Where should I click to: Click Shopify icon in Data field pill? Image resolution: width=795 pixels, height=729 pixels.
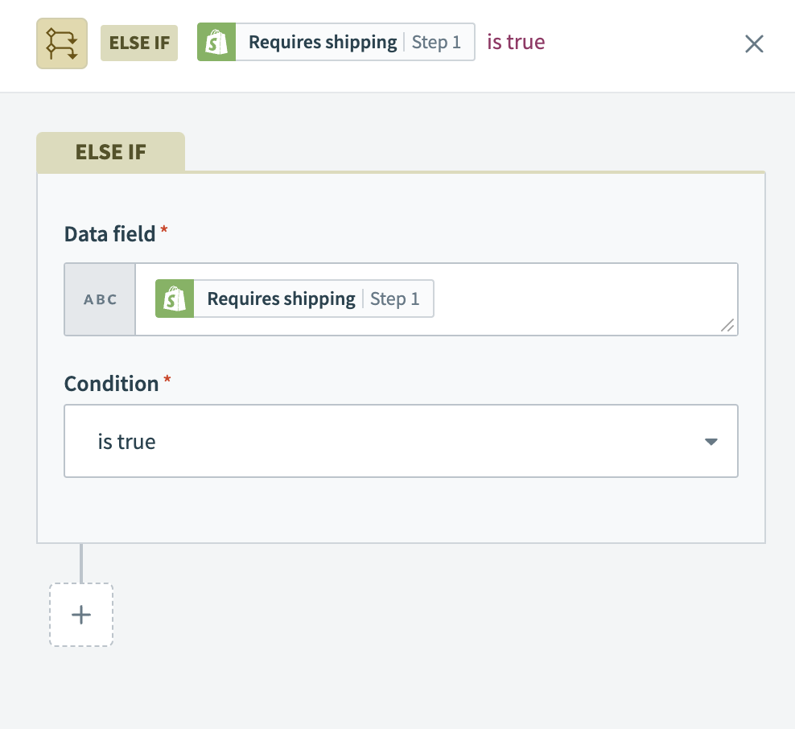(x=175, y=299)
